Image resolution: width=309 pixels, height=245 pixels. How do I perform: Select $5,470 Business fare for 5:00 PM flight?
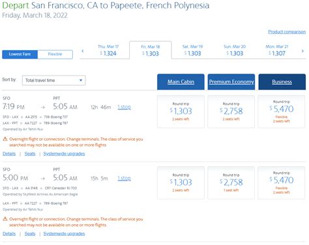(282, 182)
